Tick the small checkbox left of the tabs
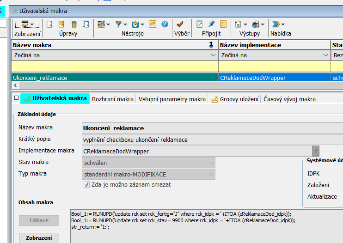Screen dimensions: 343x243 click(16, 98)
